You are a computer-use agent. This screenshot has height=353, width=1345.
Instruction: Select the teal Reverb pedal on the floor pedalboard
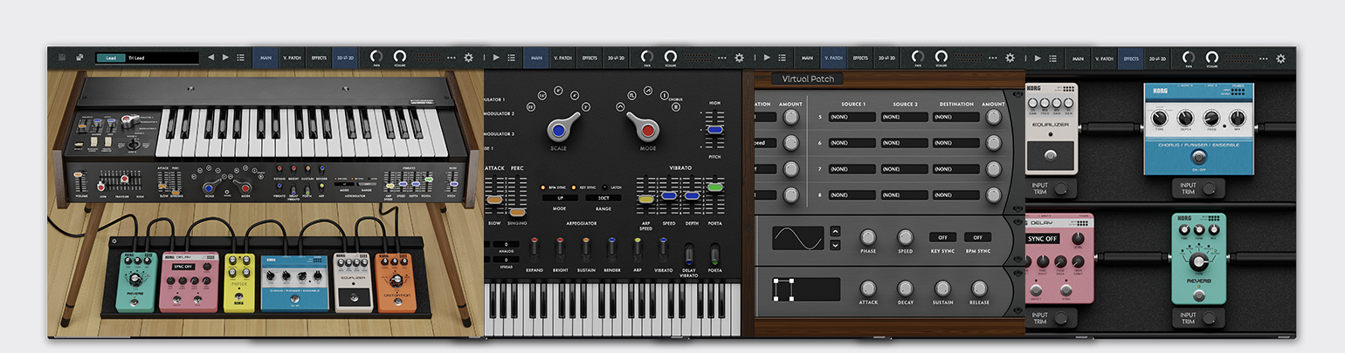[x=134, y=282]
